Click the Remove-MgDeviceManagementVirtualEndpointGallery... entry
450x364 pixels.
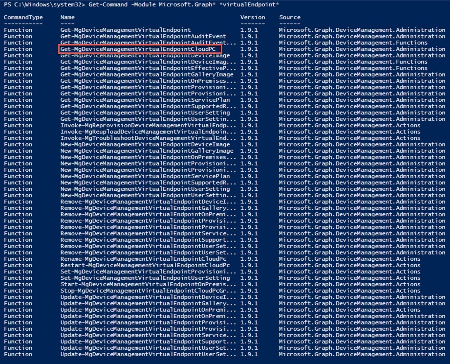click(x=148, y=208)
